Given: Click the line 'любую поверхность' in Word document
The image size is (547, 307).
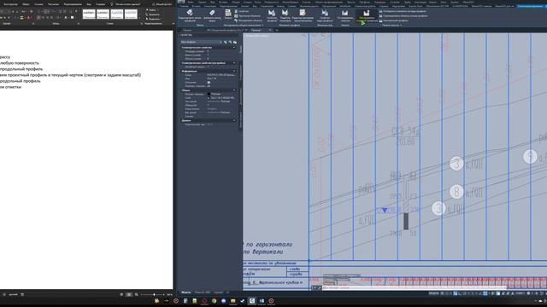Looking at the screenshot, I should point(20,63).
